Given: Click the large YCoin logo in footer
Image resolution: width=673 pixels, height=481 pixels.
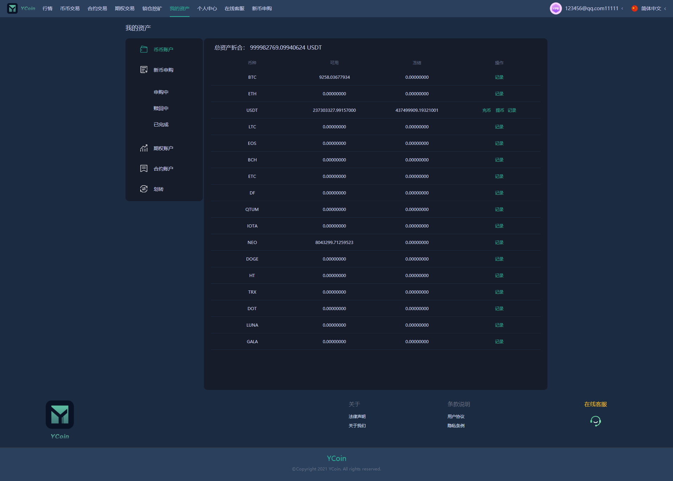Looking at the screenshot, I should (60, 415).
